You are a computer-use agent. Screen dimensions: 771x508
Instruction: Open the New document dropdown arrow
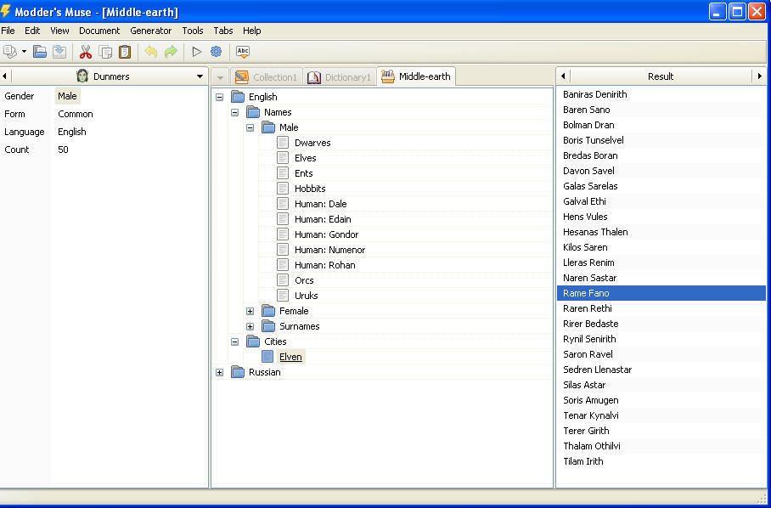[x=24, y=52]
